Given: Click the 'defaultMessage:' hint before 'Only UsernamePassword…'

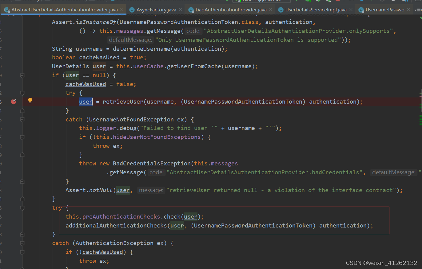Looking at the screenshot, I should [x=131, y=40].
